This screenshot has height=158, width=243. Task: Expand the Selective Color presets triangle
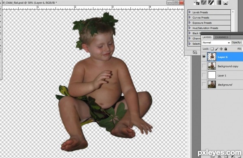(190, 44)
